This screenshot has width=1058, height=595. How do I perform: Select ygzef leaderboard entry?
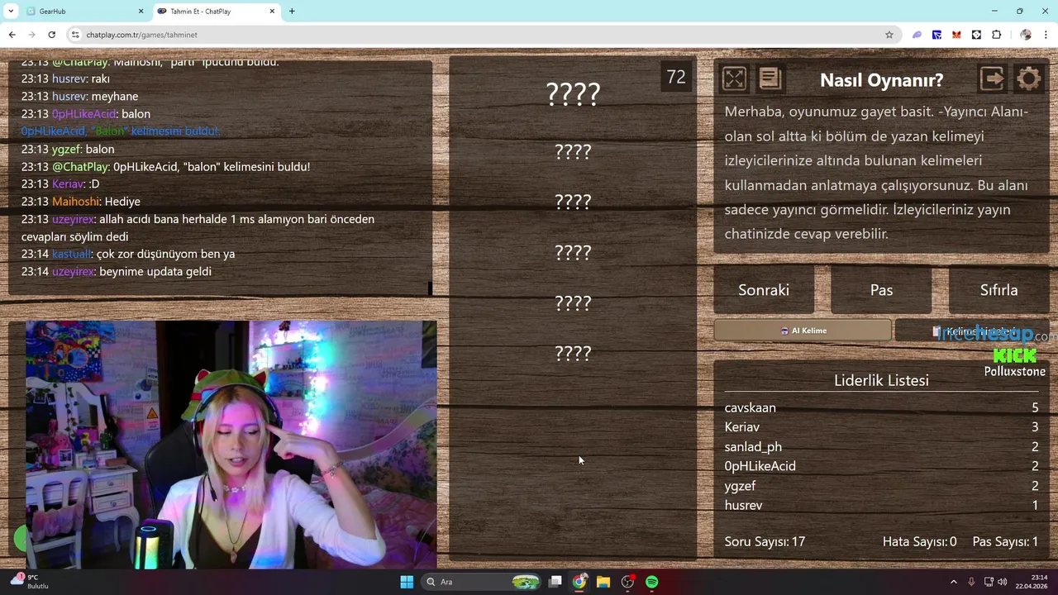740,486
